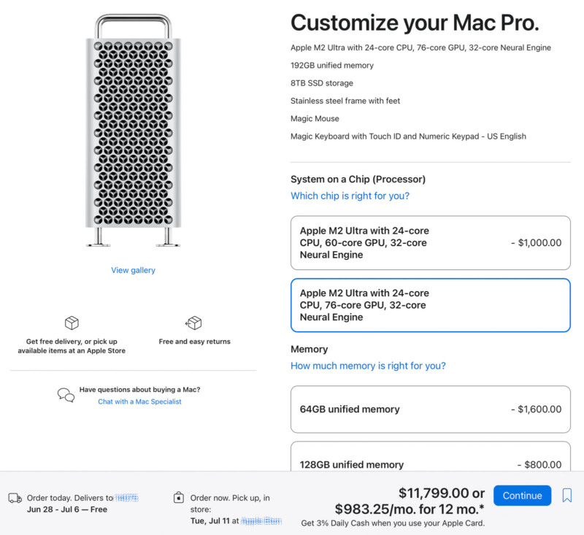Click the delivery truck icon
Viewport: 584px width, 535px height.
(x=15, y=499)
